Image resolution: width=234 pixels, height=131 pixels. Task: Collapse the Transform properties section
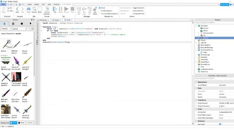(x=196, y=100)
